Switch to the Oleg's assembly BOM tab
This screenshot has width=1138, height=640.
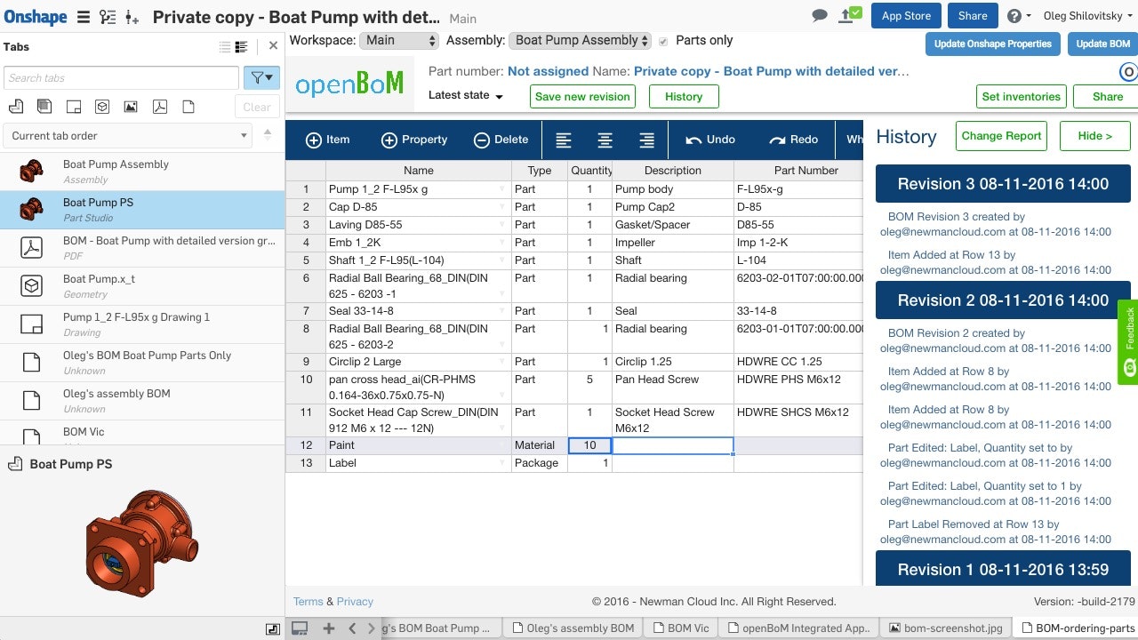click(x=573, y=628)
